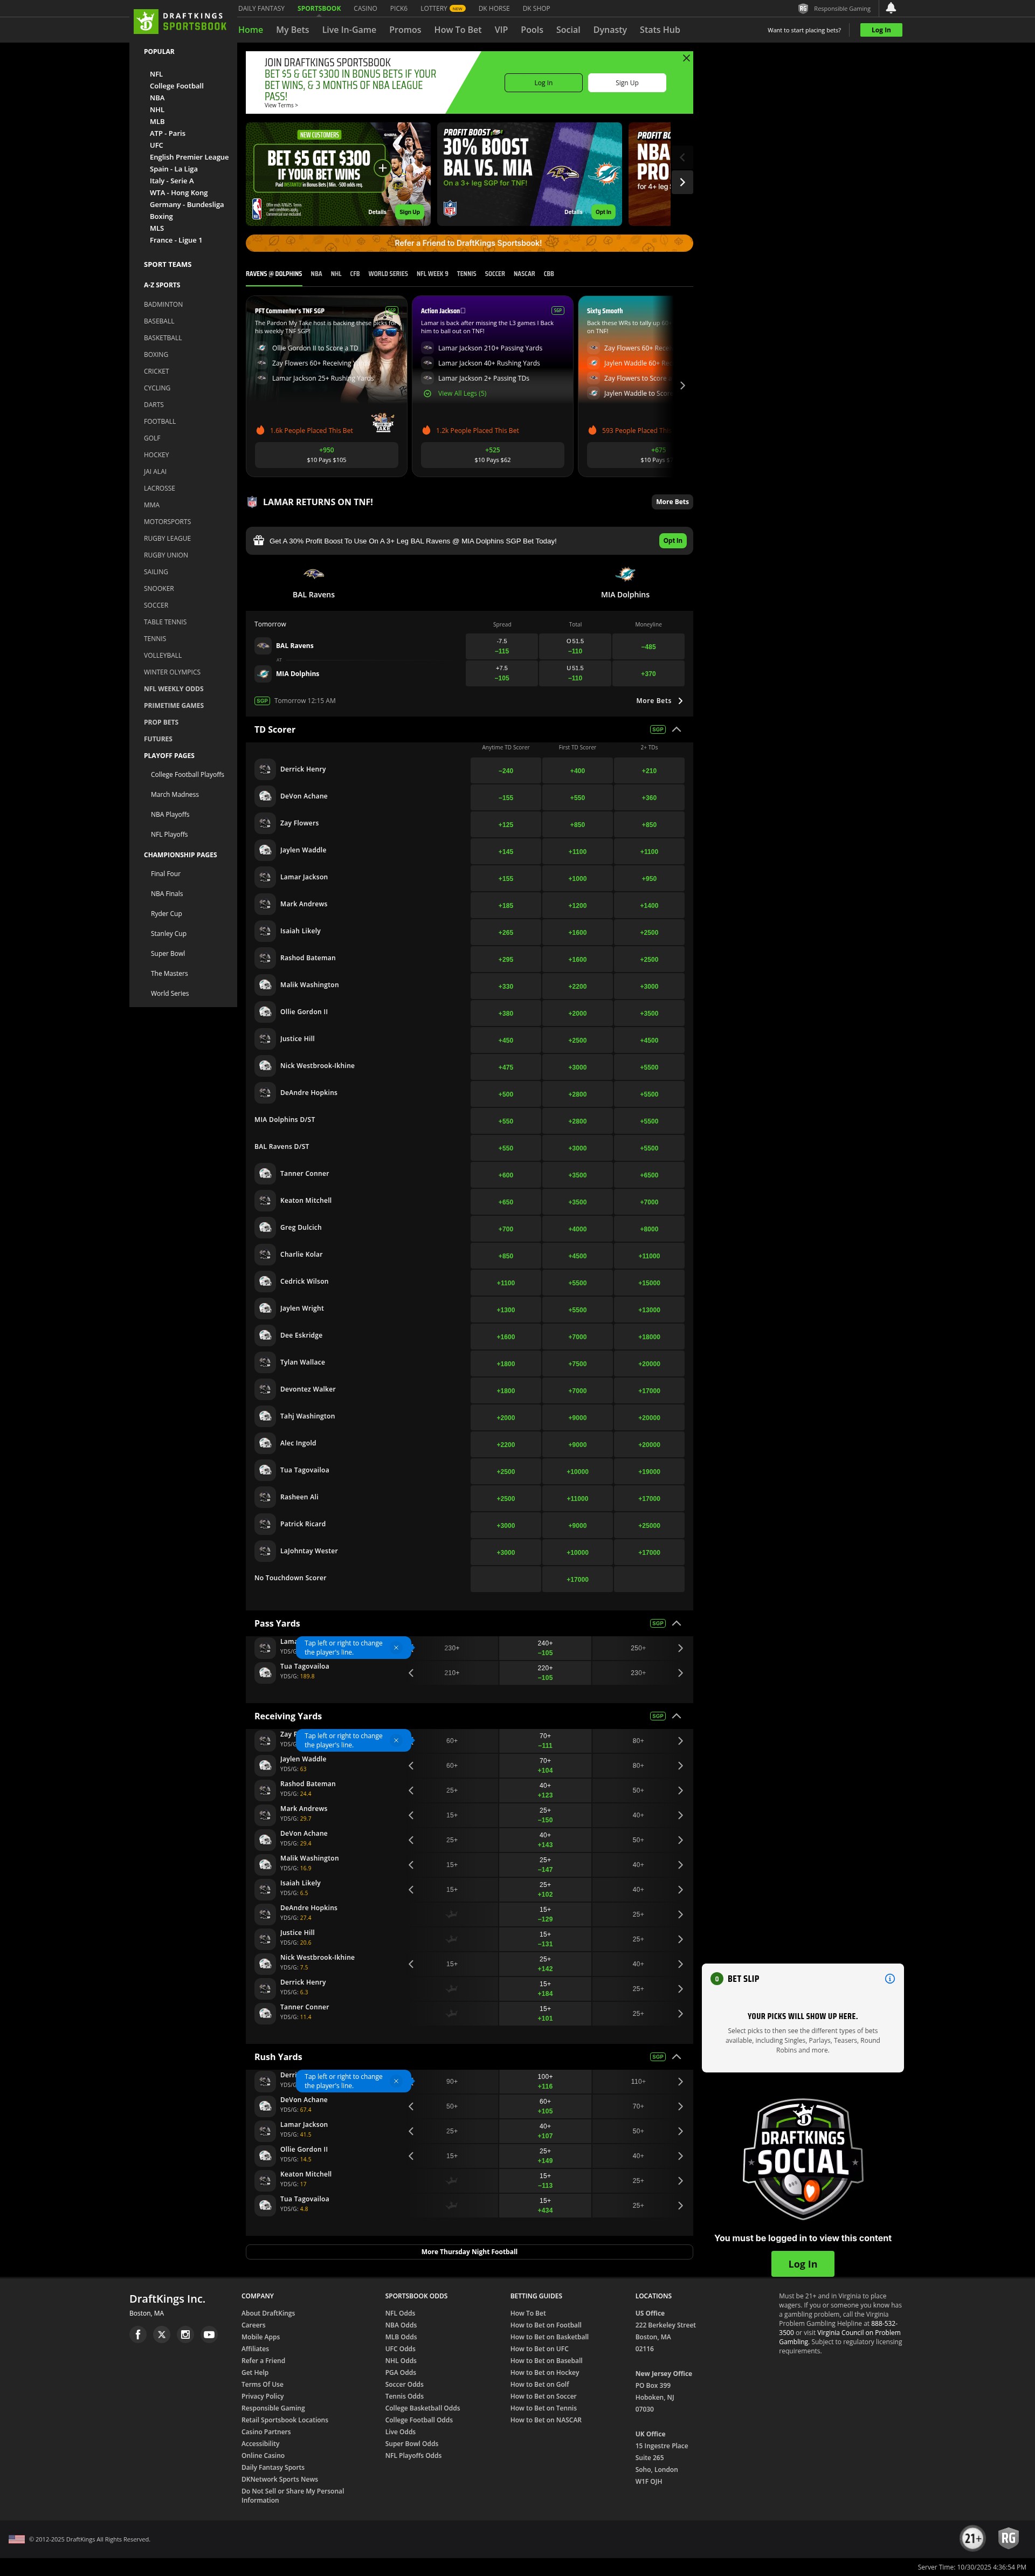Image resolution: width=1035 pixels, height=2576 pixels.
Task: Dismiss the Receiving Yards line tooltip
Action: click(396, 1740)
